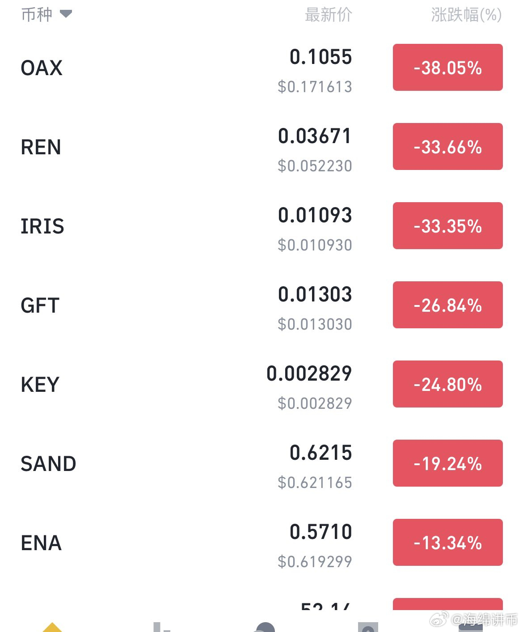Tap the square gray icon in bottom navigation
Viewport: 523px width, 632px height.
pos(368,627)
